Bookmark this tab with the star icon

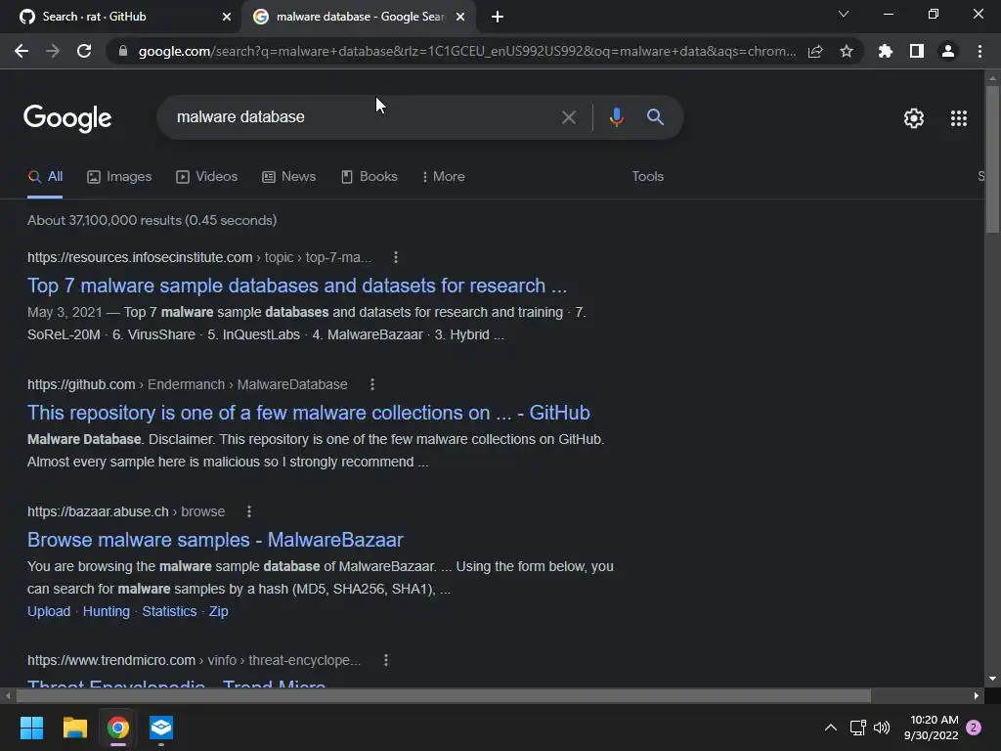coord(847,51)
